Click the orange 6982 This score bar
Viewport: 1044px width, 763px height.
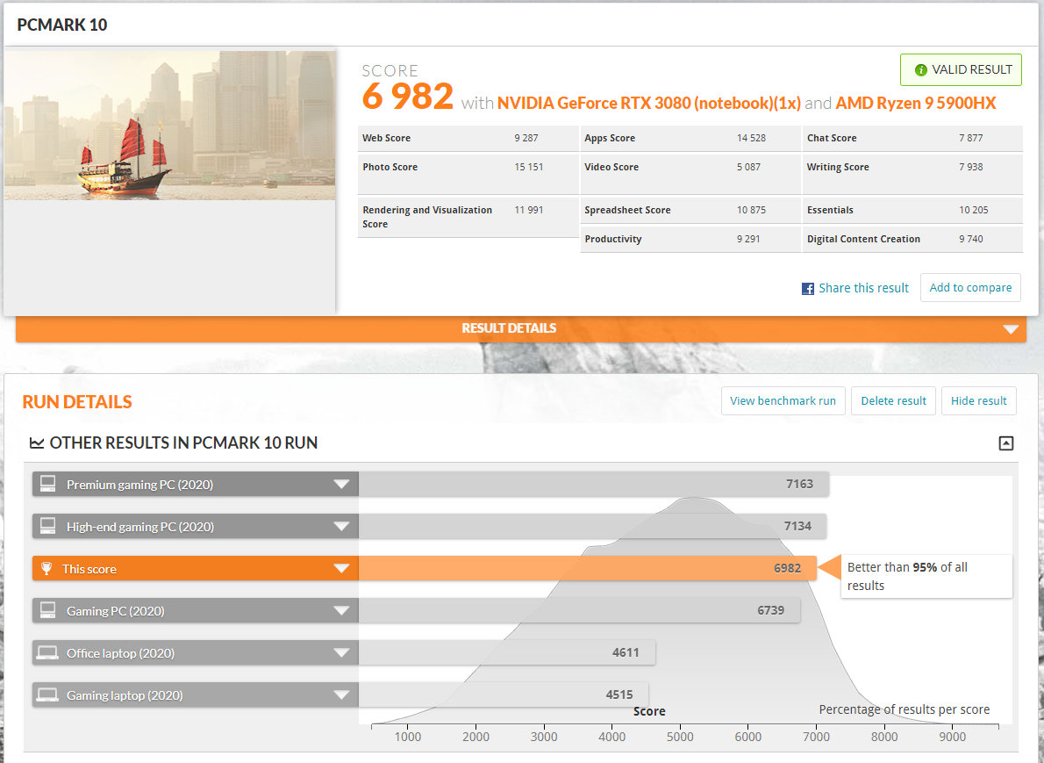[587, 568]
